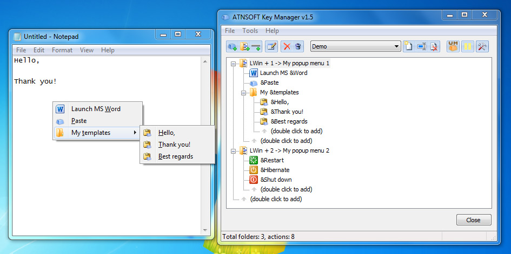Choose Thank you! in the templates submenu
Image resolution: width=511 pixels, height=254 pixels.
(x=177, y=145)
